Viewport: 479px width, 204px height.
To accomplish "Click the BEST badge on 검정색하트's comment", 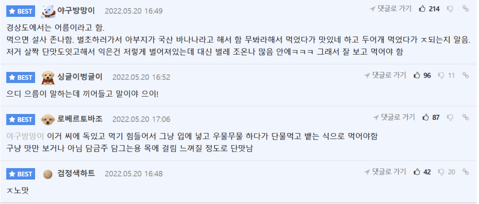I will 21,174.
